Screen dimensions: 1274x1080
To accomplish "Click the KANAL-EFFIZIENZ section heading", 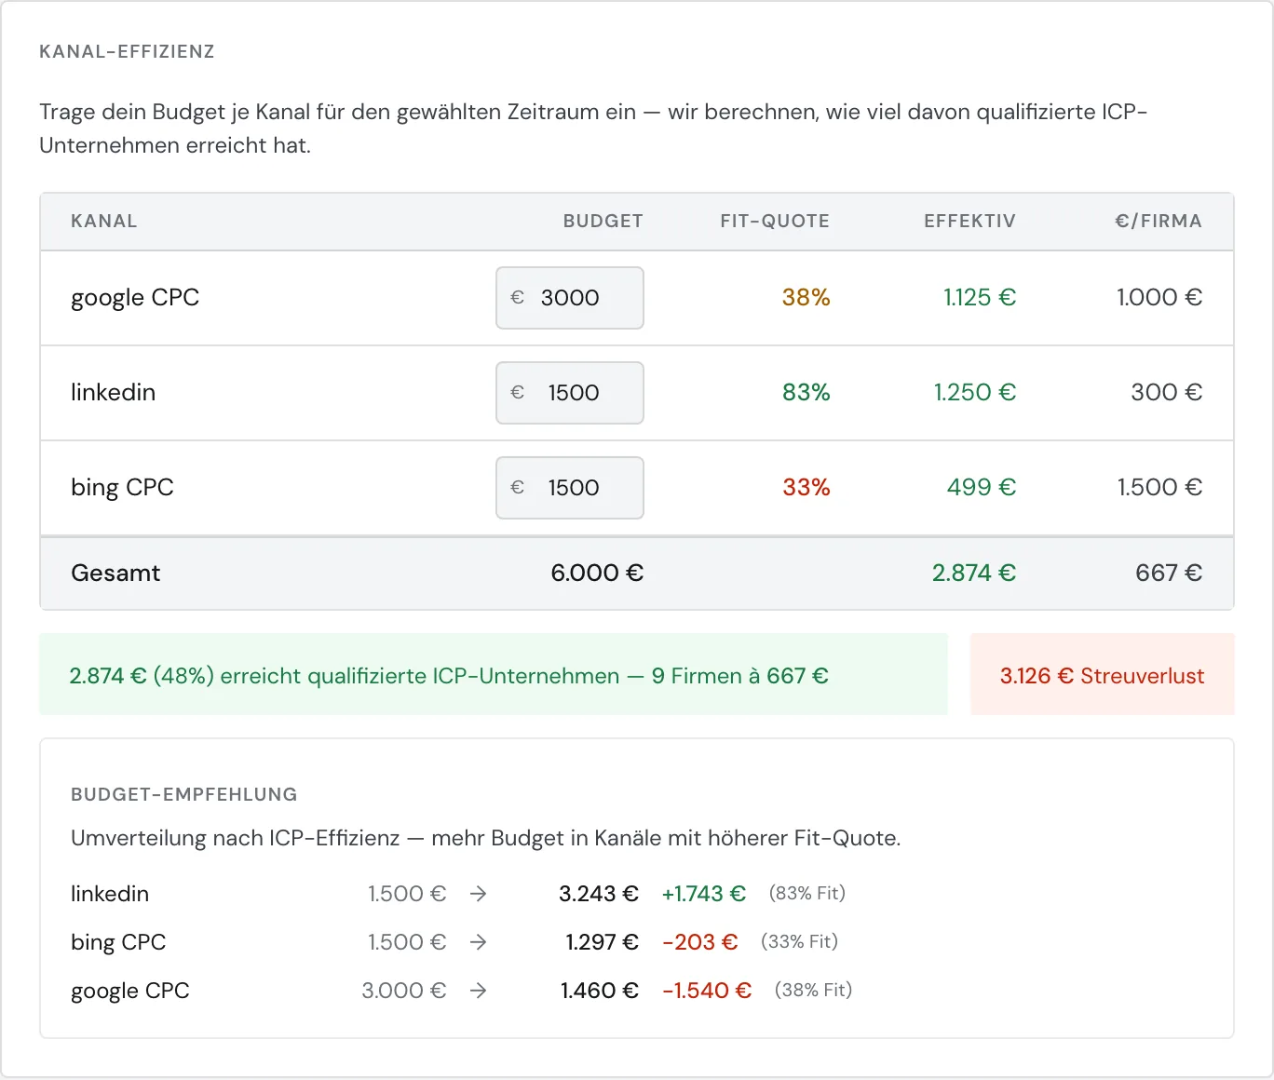I will [x=127, y=52].
